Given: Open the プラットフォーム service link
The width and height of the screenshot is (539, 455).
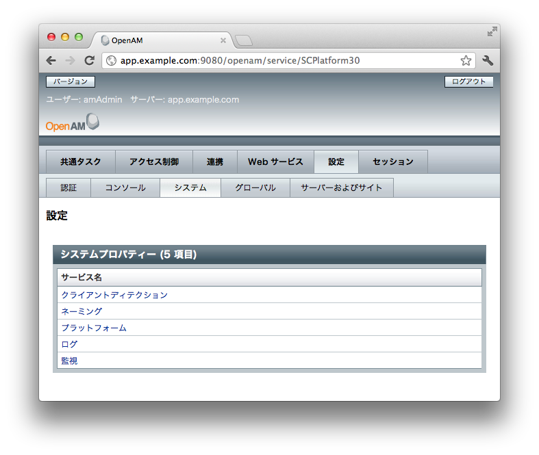Looking at the screenshot, I should point(94,328).
